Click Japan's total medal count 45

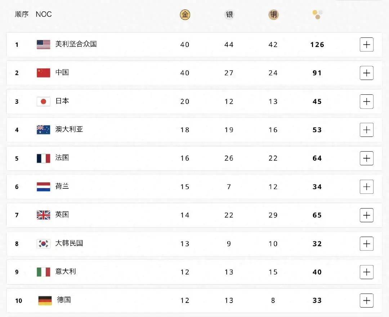tap(317, 102)
